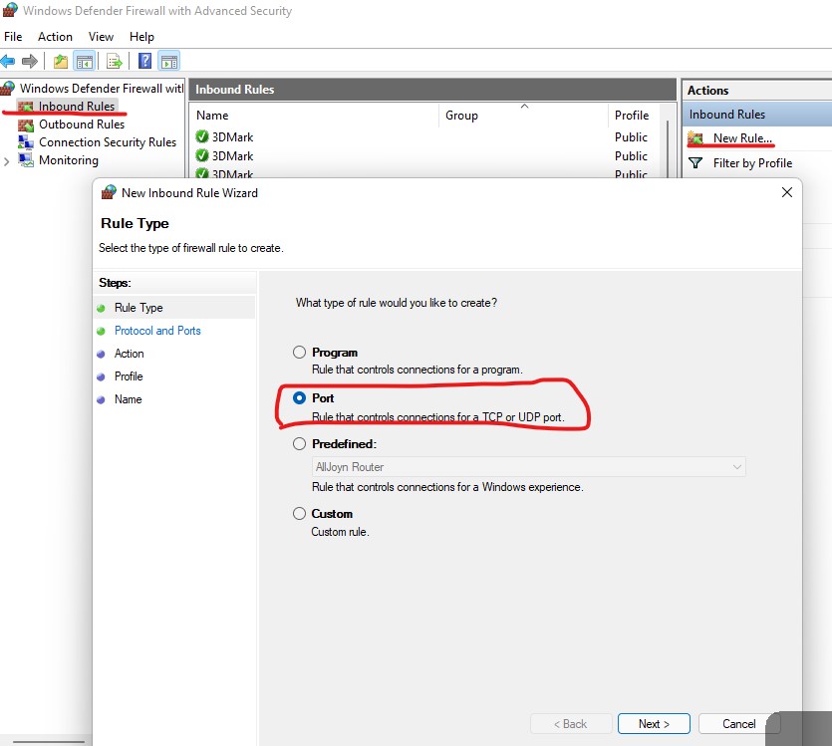The height and width of the screenshot is (746, 832).
Task: Click the Back arrow toolbar icon
Action: tap(8, 62)
